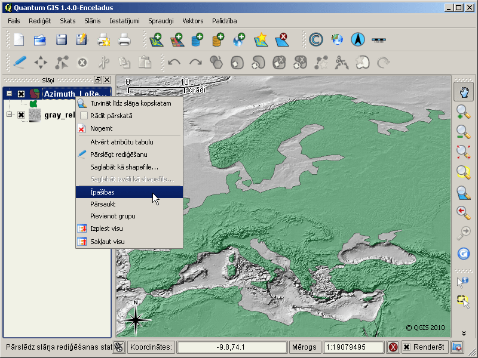Choose Tuvināt līdz slāņa kopskatam
Viewport: 478px width, 358px height.
[129, 103]
